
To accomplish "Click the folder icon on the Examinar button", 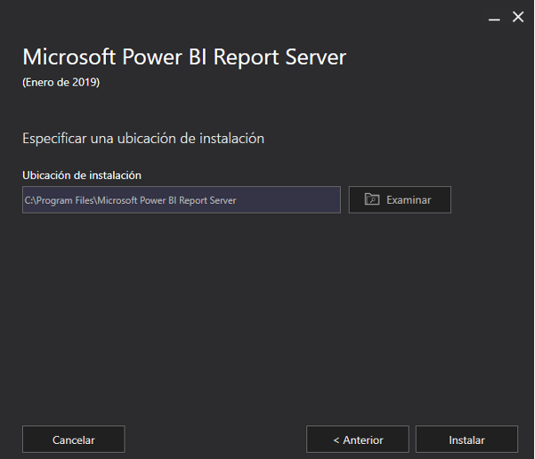I will click(x=372, y=199).
